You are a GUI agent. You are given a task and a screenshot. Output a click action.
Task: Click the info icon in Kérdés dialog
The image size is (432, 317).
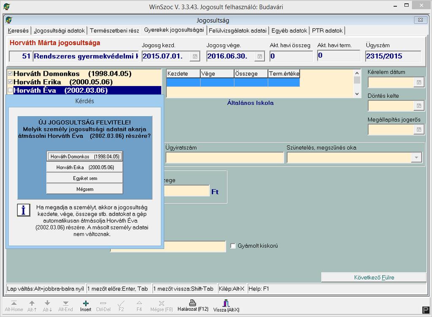tap(24, 210)
